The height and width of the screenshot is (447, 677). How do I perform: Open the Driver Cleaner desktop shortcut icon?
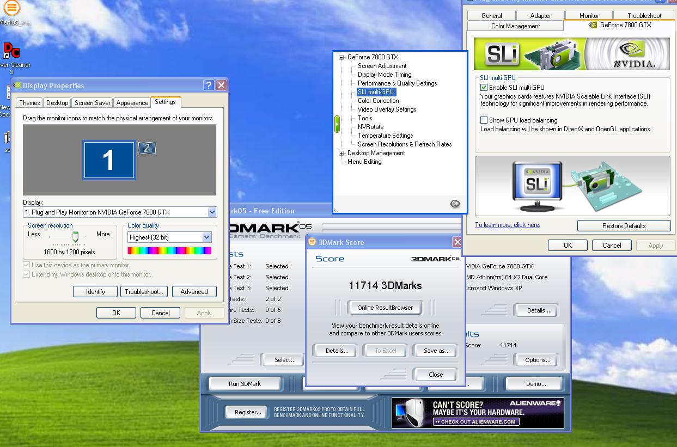pyautogui.click(x=11, y=51)
